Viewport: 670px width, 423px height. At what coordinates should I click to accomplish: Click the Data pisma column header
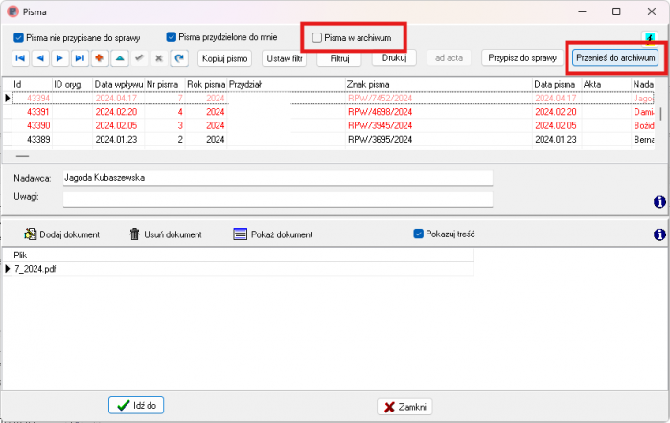(557, 84)
